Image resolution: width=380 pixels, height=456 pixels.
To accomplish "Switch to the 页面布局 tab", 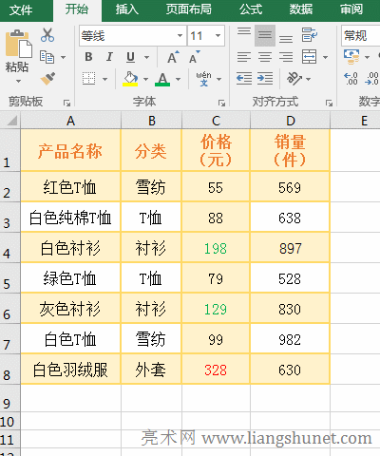I will pyautogui.click(x=189, y=9).
